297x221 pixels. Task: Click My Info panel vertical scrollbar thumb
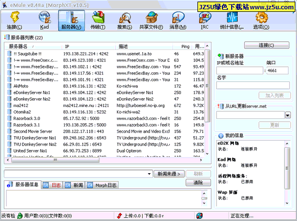click(x=287, y=168)
